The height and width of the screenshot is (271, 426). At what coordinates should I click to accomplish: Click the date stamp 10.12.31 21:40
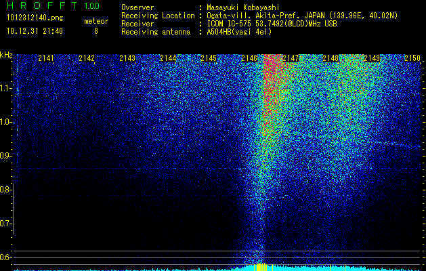coord(35,31)
